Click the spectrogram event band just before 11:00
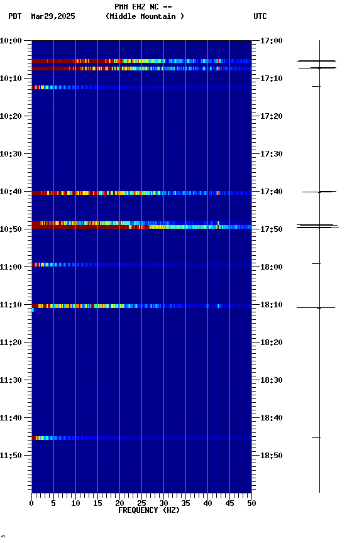 click(x=141, y=265)
